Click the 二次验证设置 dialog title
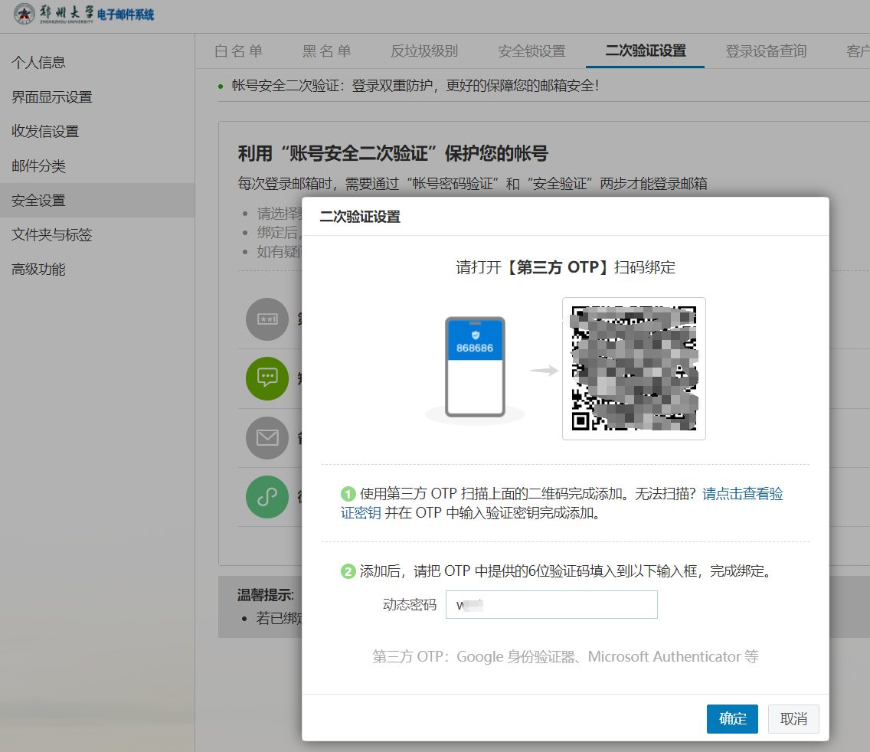Viewport: 870px width, 752px height. (x=360, y=217)
